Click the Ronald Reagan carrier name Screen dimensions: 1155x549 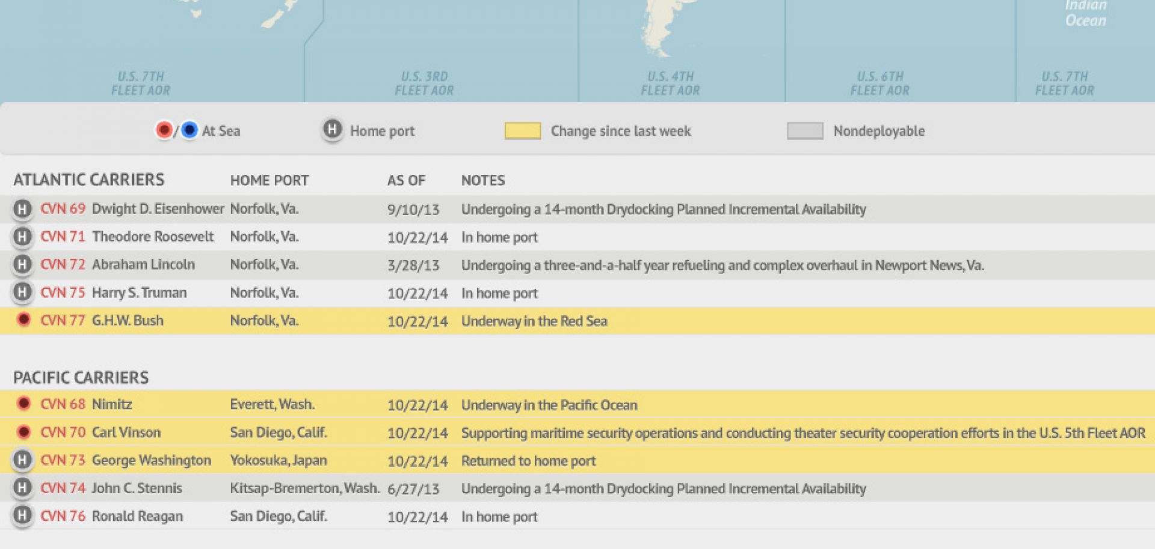(x=137, y=517)
